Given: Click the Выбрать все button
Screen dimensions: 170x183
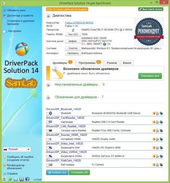Looking at the screenshot, I should coord(57,172).
